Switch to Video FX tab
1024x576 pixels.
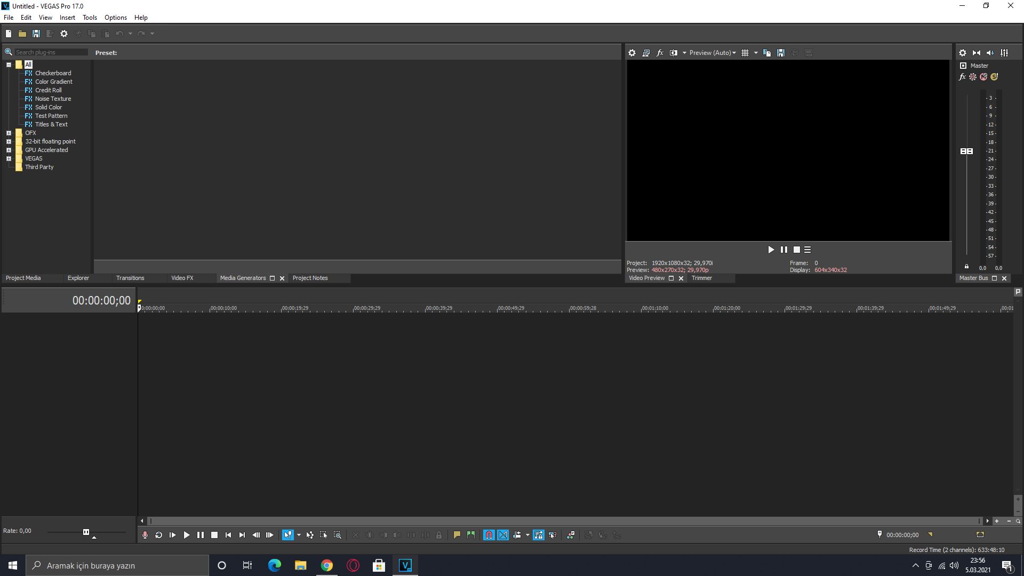[x=182, y=278]
